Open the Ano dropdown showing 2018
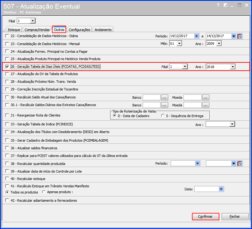The image size is (252, 229). [x=233, y=67]
